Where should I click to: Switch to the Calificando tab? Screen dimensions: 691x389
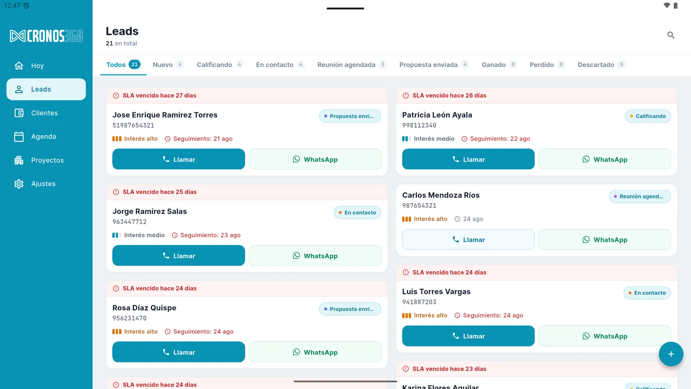pos(220,64)
